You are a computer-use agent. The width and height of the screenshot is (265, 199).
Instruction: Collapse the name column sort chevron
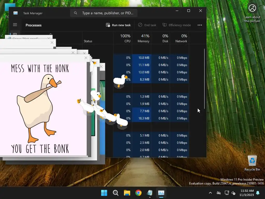click(x=50, y=34)
